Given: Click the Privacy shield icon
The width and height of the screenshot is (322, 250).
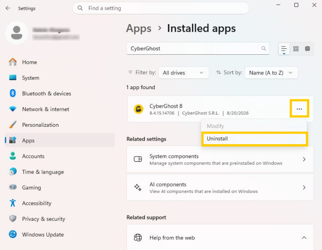Looking at the screenshot, I should (x=13, y=219).
